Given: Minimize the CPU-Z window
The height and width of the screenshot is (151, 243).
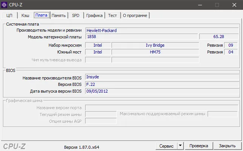Looking at the screenshot, I should click(x=200, y=5).
